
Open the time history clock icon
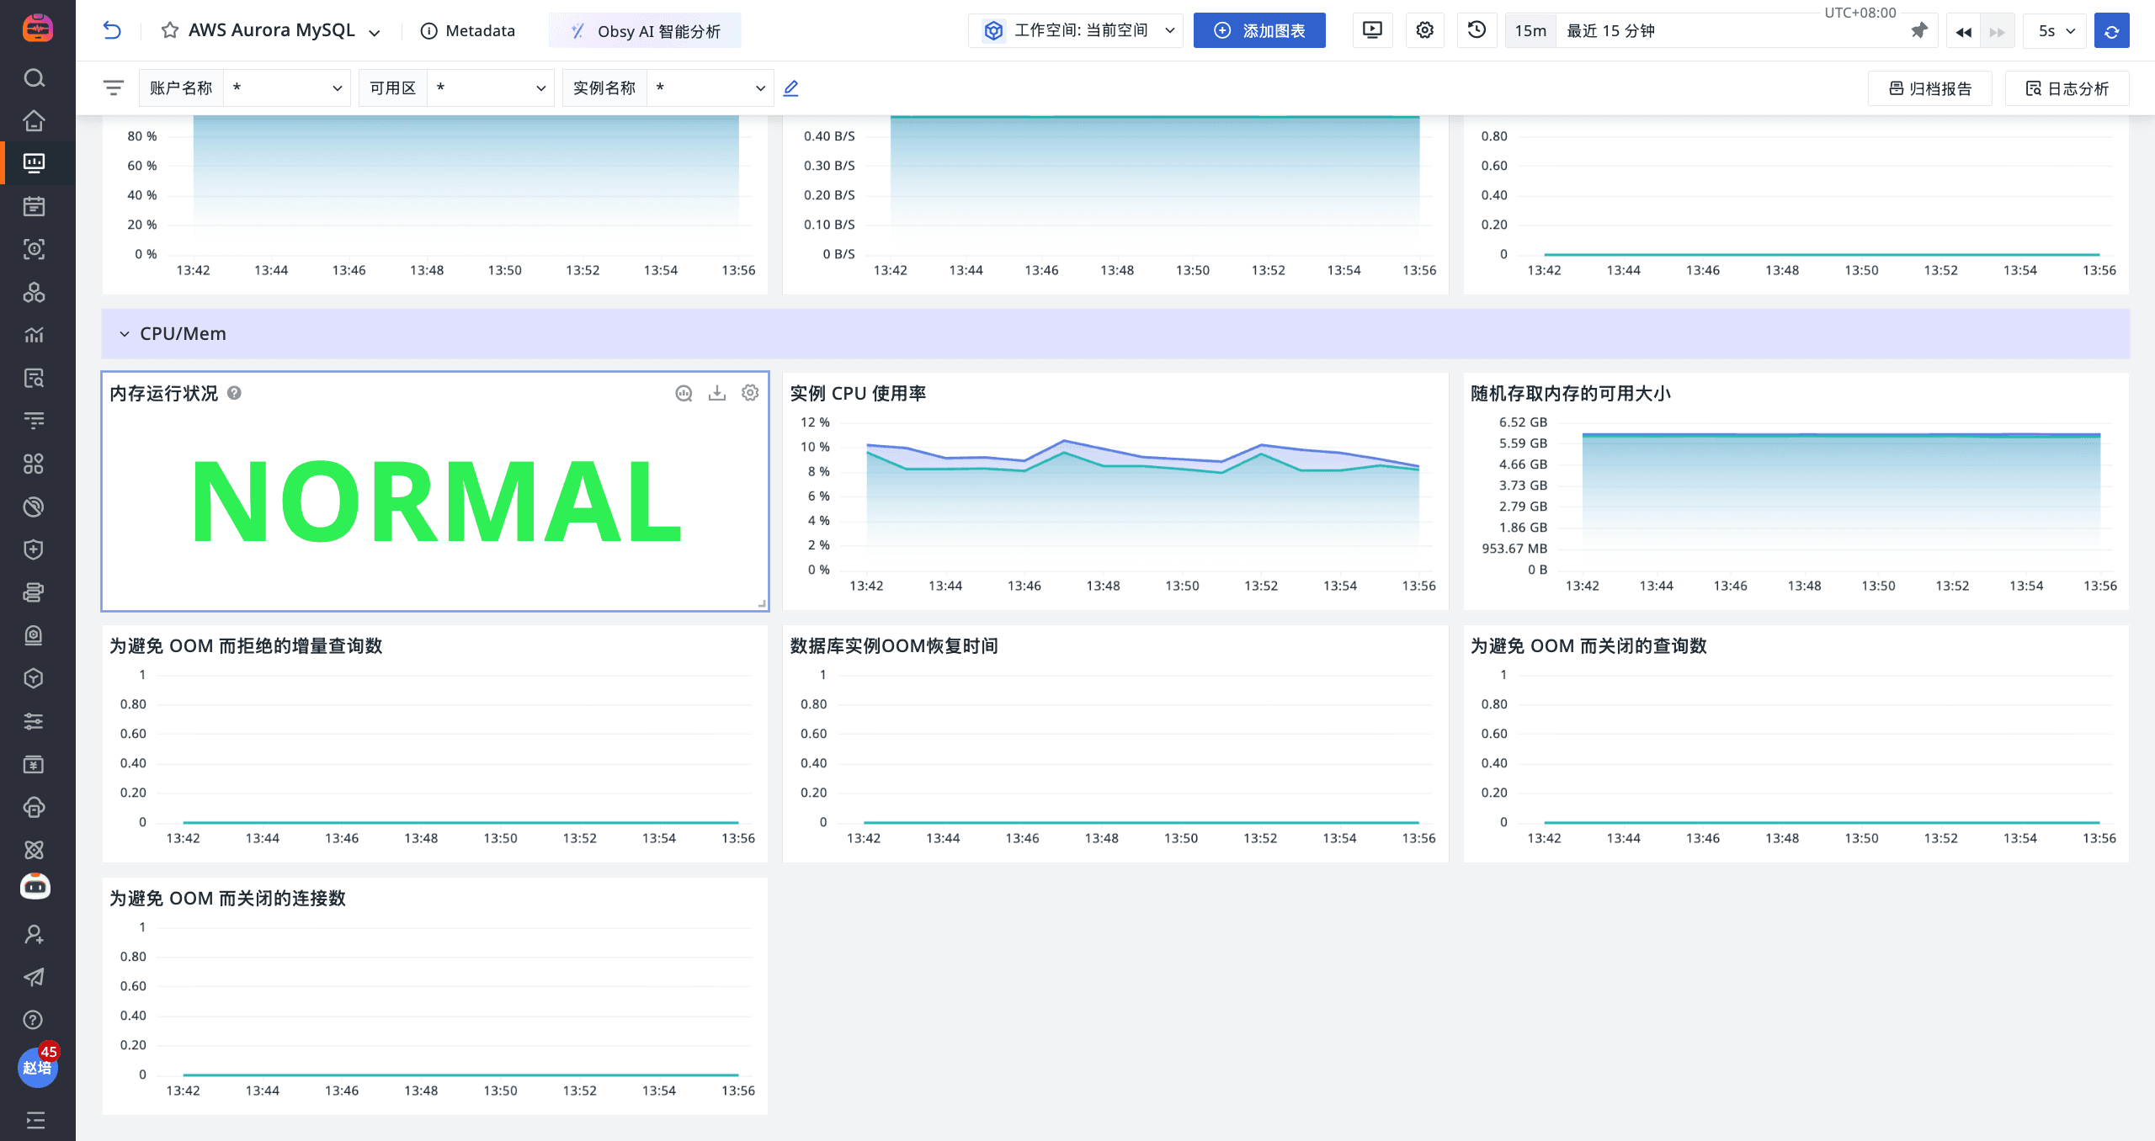pyautogui.click(x=1477, y=30)
